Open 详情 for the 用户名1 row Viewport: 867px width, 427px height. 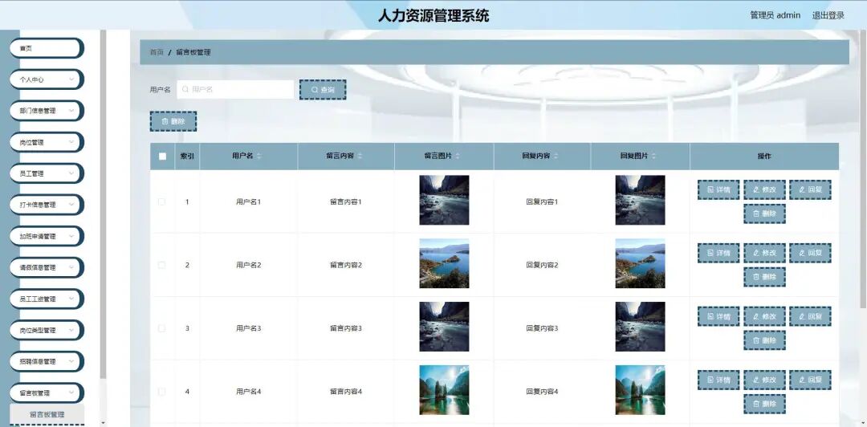718,189
